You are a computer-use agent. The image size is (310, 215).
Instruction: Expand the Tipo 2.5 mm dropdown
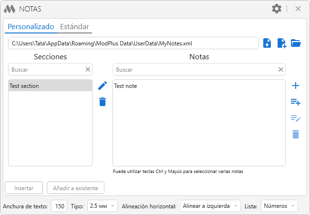tap(102, 206)
